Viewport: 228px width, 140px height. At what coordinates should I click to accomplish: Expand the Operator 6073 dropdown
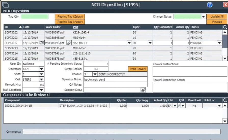point(42,69)
